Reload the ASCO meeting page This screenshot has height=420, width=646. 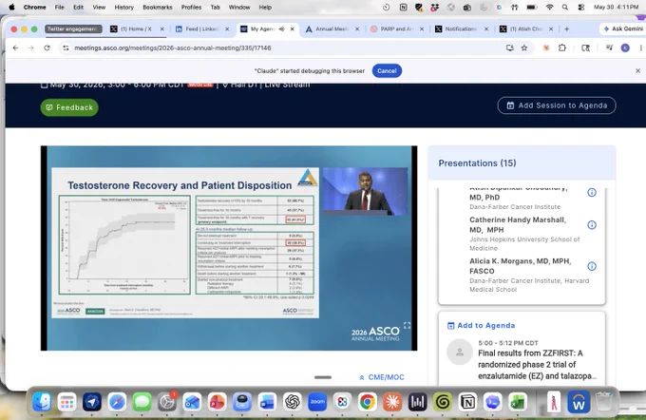(x=47, y=48)
